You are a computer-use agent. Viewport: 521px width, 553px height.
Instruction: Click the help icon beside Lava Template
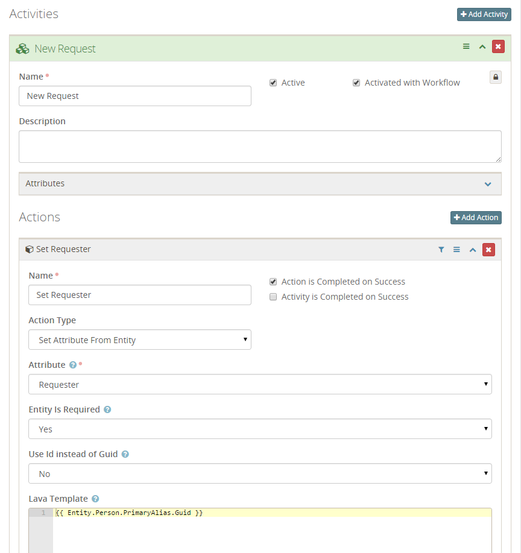[96, 499]
